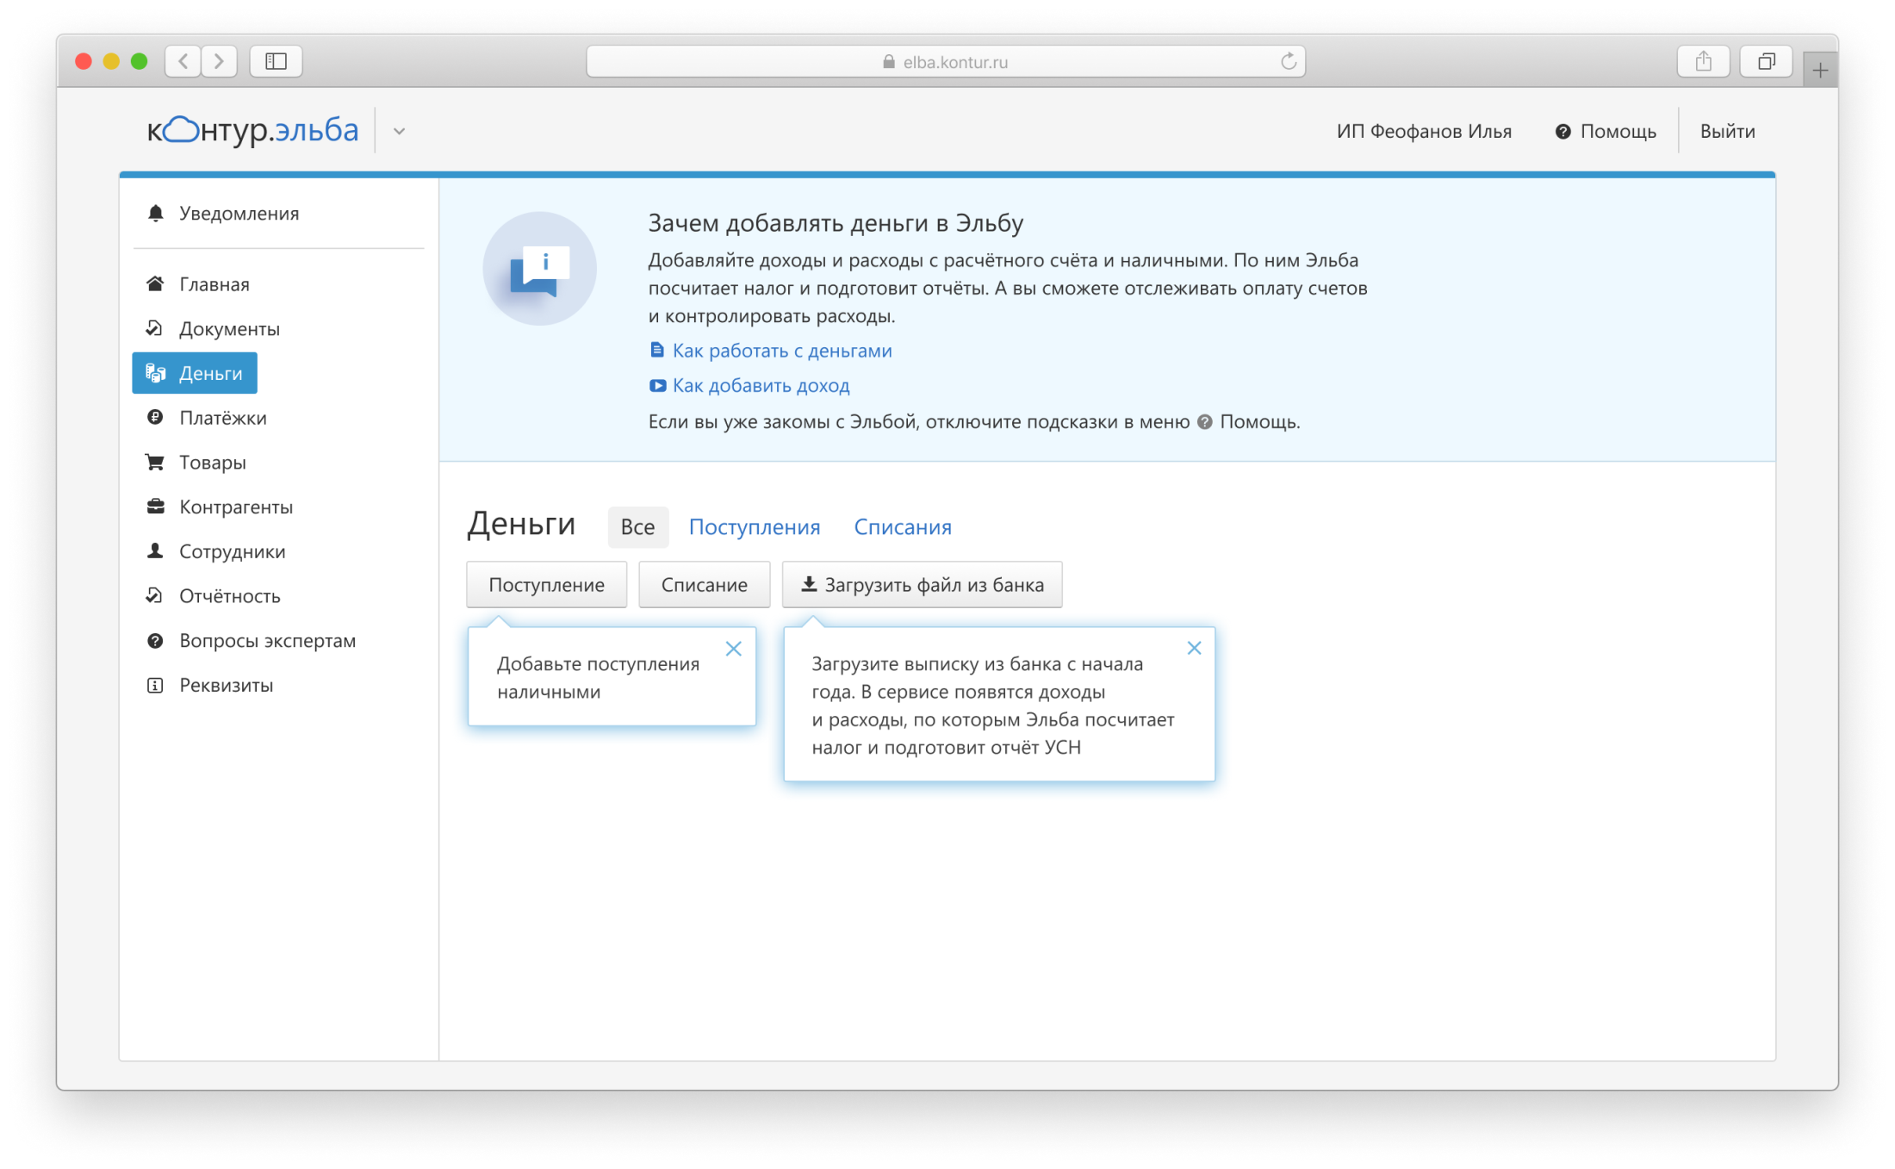Image resolution: width=1895 pixels, height=1169 pixels.
Task: Click the ИП Феофанов Илья account name
Action: pyautogui.click(x=1424, y=132)
